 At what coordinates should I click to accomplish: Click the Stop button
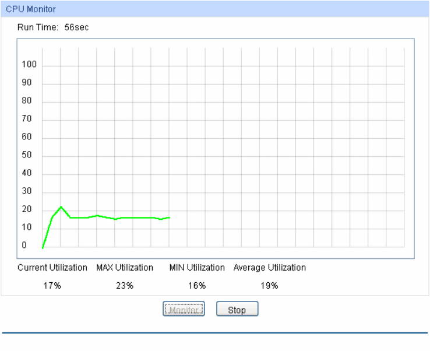pyautogui.click(x=237, y=309)
